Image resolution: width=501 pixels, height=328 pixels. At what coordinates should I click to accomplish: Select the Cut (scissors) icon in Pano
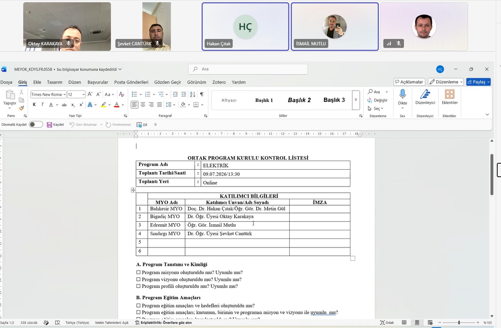(21, 92)
